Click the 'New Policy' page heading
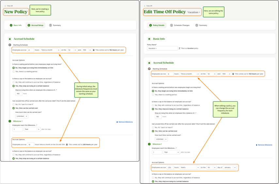 click(16, 12)
